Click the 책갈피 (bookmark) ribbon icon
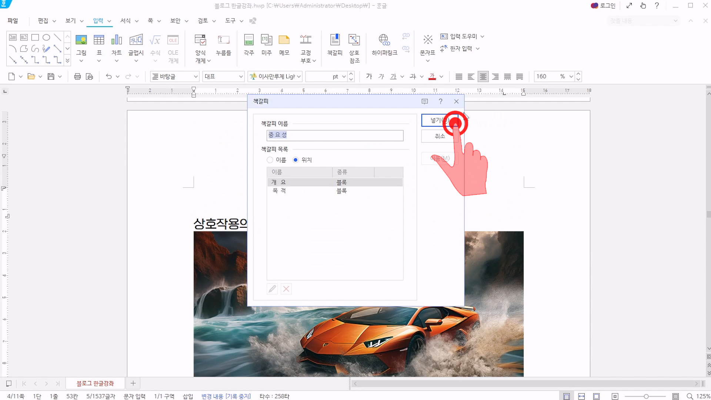The image size is (711, 400). pyautogui.click(x=335, y=40)
